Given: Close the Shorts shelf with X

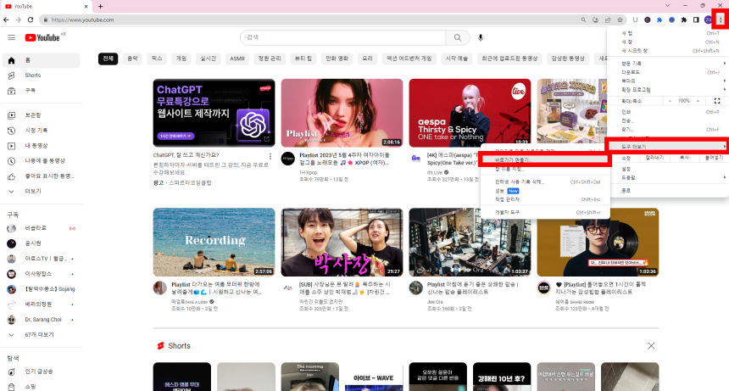Looking at the screenshot, I should (651, 346).
